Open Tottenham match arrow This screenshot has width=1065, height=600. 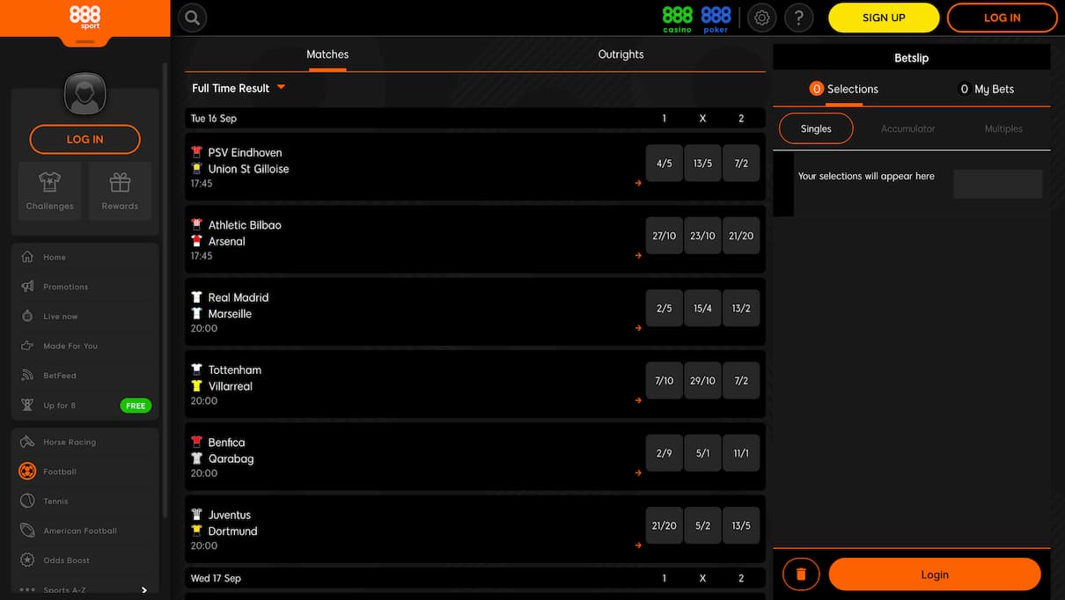click(638, 400)
